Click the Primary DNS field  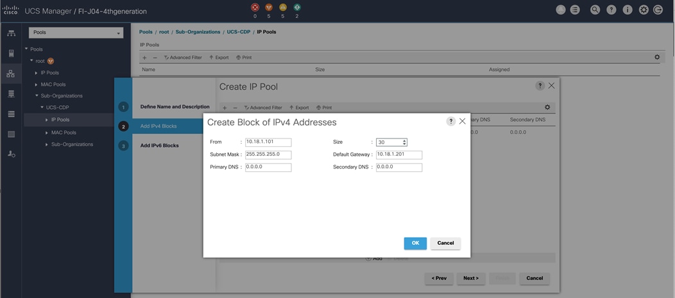coord(269,168)
